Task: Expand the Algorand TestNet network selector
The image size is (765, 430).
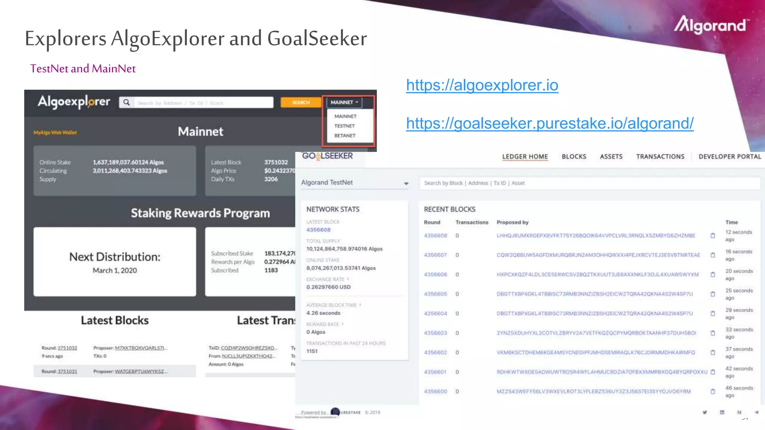Action: pos(354,183)
